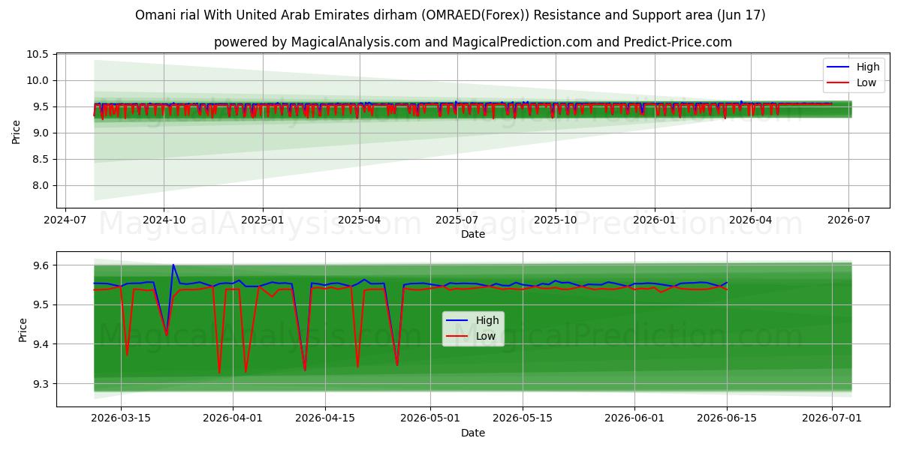Click the top chart 'Date' axis label

(x=473, y=234)
